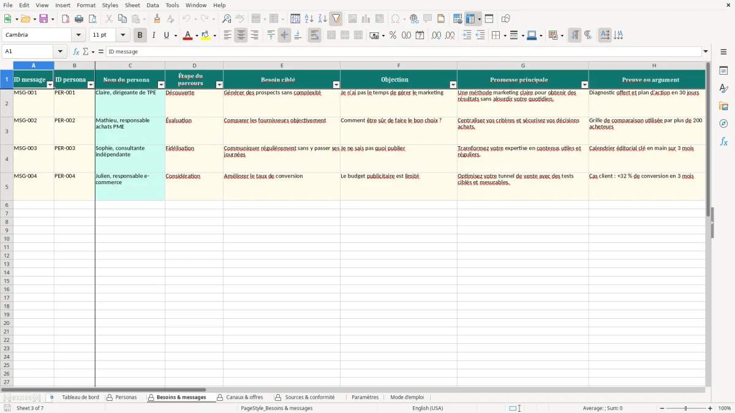Toggle Freeze Rows and Columns
Viewport: 735px width, 413px height.
pos(470,19)
